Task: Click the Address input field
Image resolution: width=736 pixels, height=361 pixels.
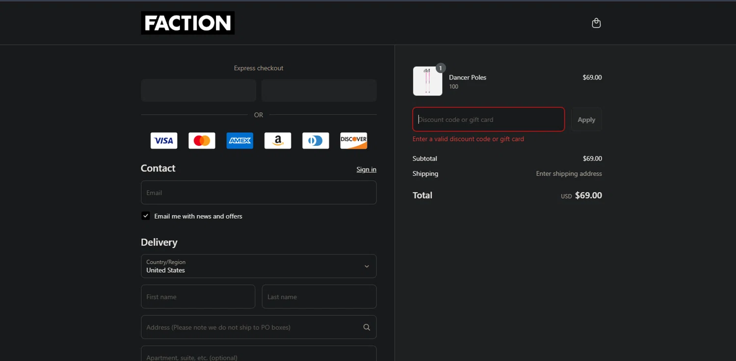Action: tap(259, 327)
